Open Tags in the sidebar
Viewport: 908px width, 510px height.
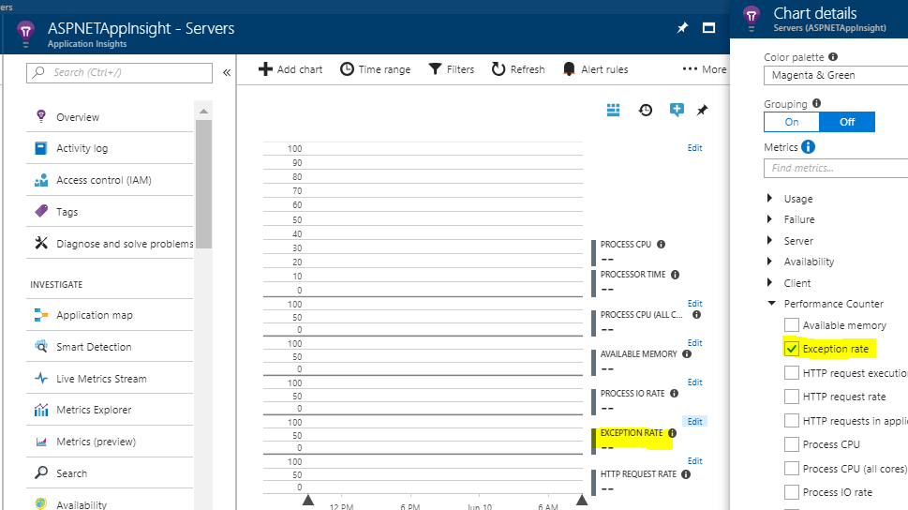pos(110,212)
